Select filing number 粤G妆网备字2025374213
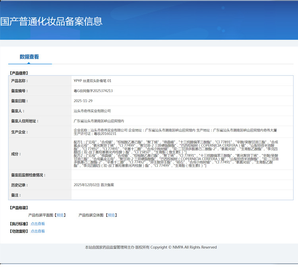 click(93, 91)
